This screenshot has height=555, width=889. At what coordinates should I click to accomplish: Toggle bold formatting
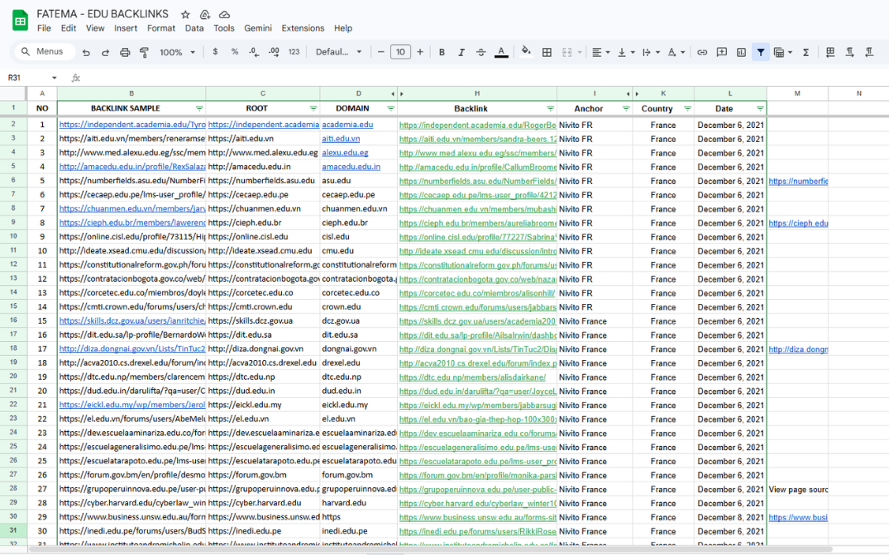(442, 52)
